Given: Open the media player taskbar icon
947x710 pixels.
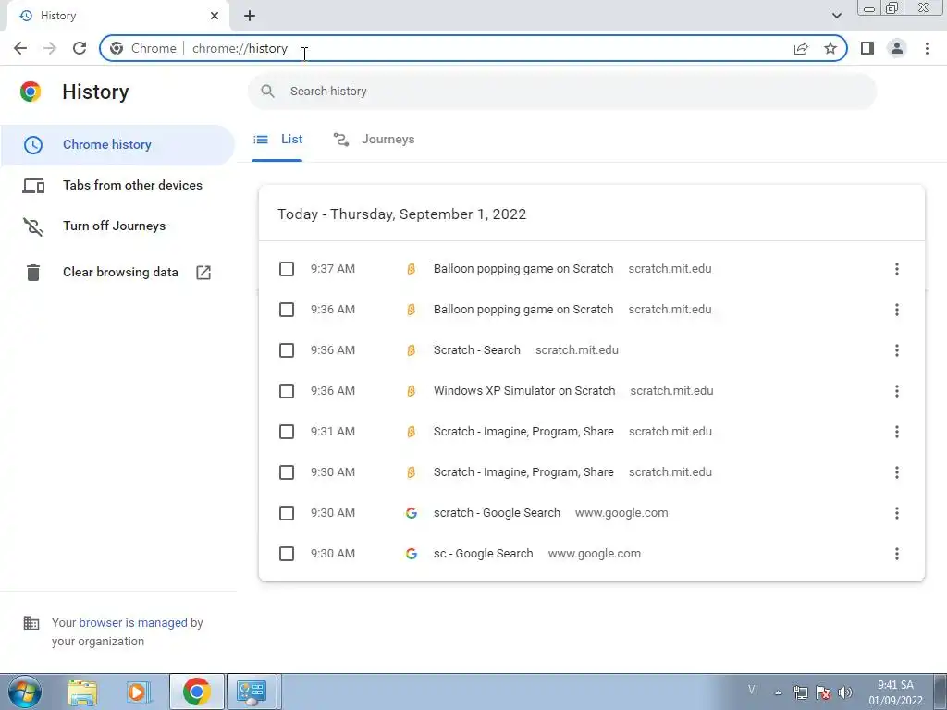Looking at the screenshot, I should [139, 692].
